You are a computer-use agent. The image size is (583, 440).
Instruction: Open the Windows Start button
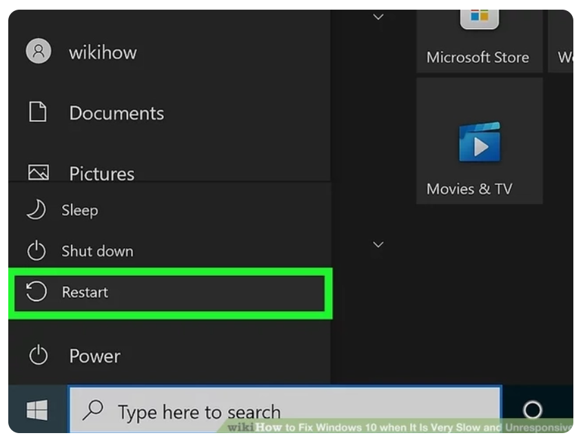pyautogui.click(x=37, y=411)
